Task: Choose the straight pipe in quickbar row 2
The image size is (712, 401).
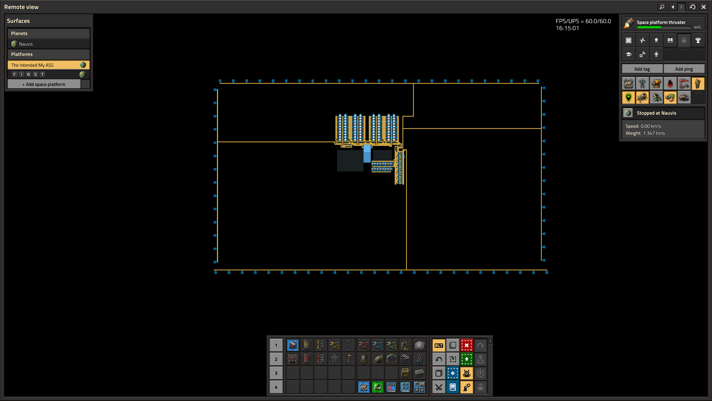Action: pyautogui.click(x=364, y=359)
